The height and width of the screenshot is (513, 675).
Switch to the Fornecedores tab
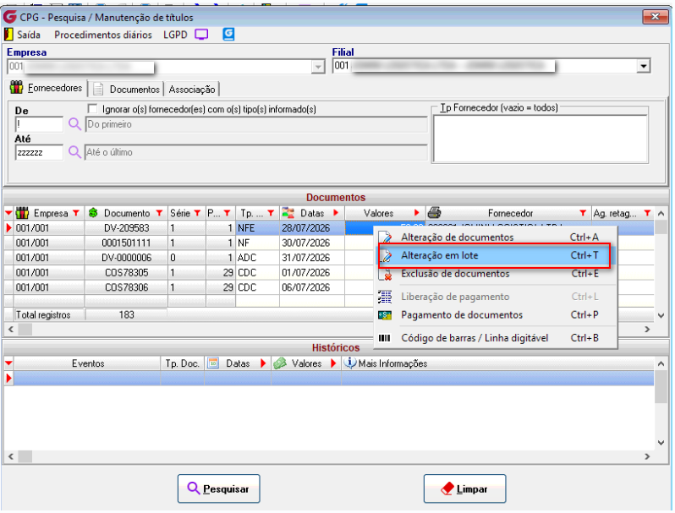click(x=47, y=88)
